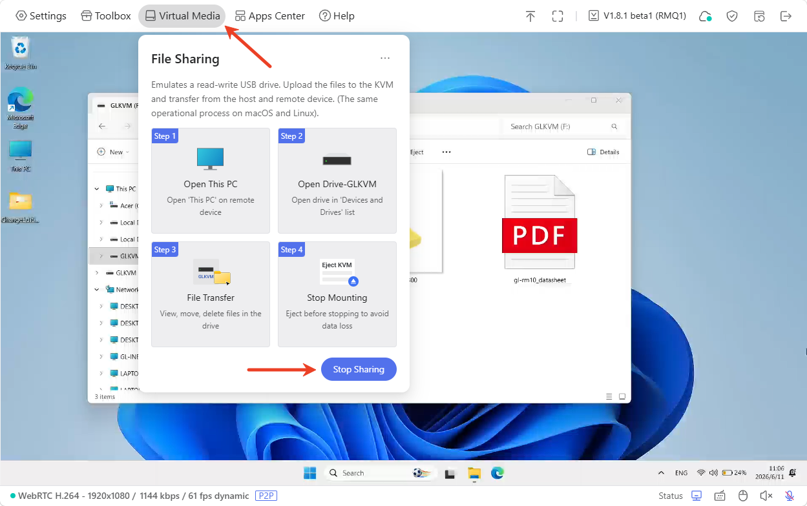The width and height of the screenshot is (807, 506).
Task: Open Microsoft Edge desktop shortcut
Action: [21, 108]
